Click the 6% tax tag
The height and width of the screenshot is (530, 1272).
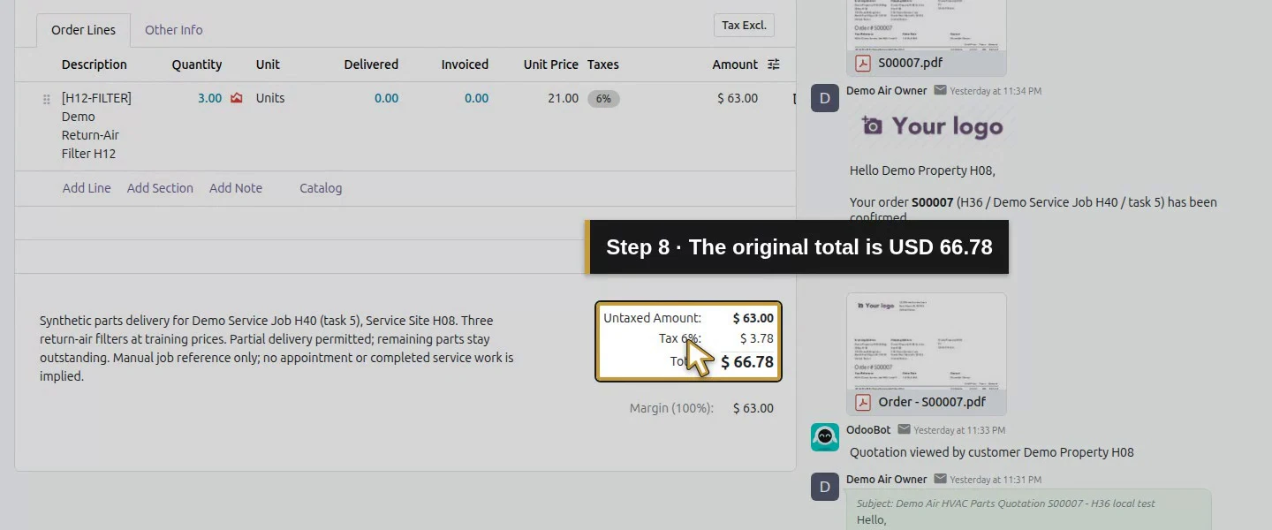point(603,99)
